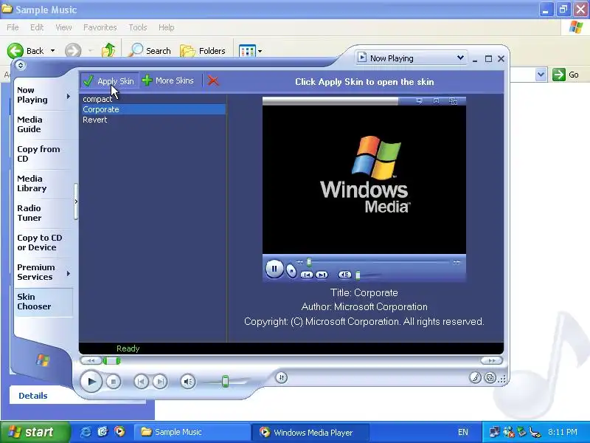Click the volume slider handle
This screenshot has width=590, height=443.
click(x=225, y=381)
